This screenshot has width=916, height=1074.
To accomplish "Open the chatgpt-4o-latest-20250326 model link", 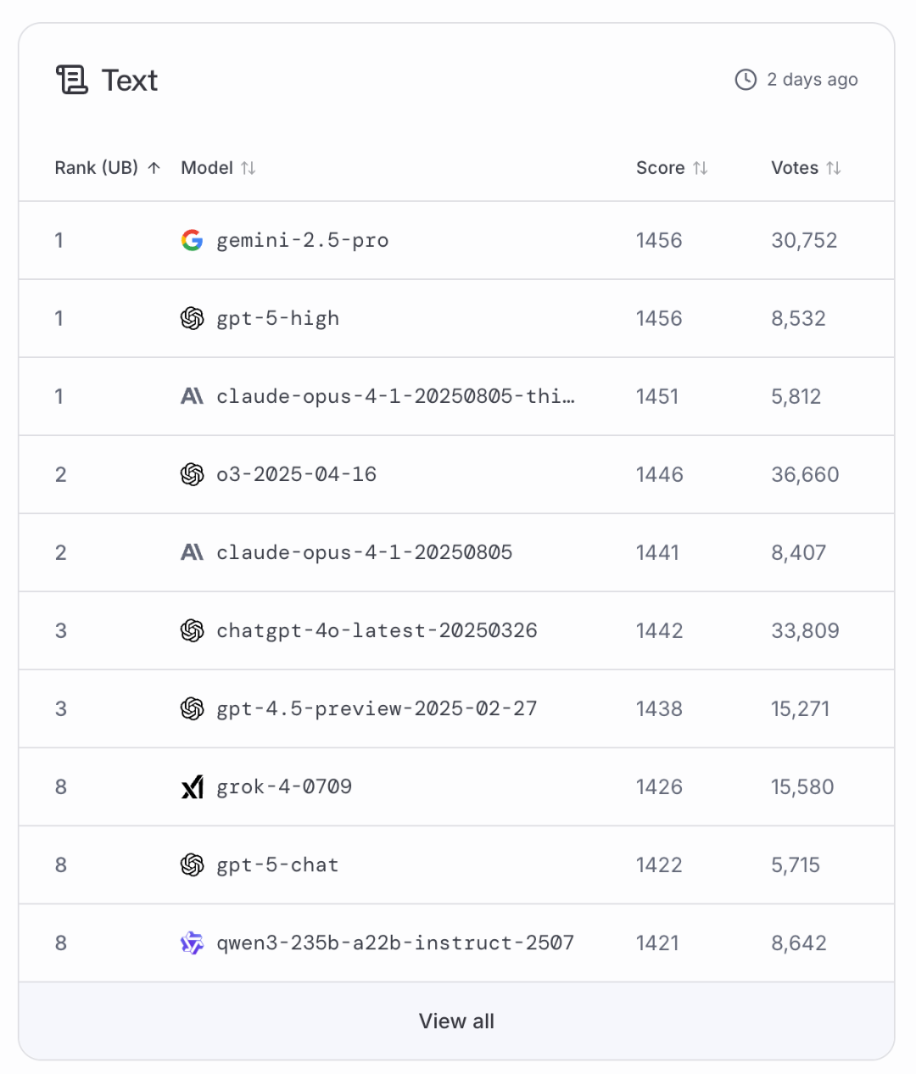I will 377,630.
